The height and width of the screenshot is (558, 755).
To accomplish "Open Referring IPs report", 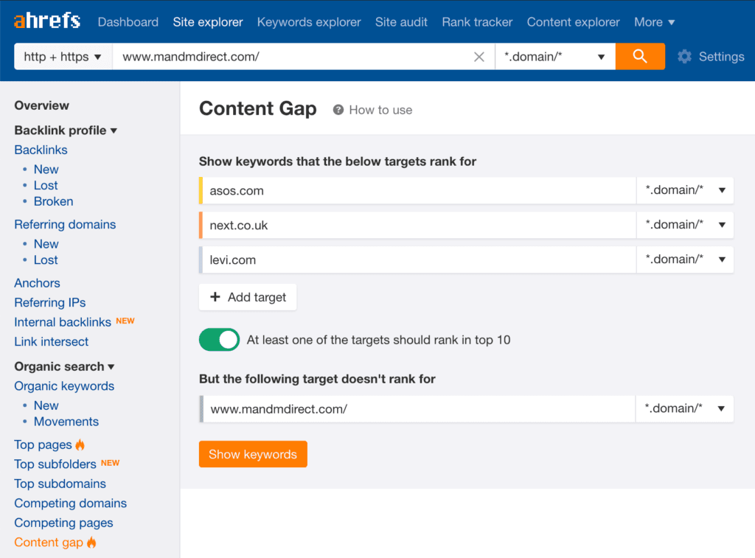I will coord(50,302).
